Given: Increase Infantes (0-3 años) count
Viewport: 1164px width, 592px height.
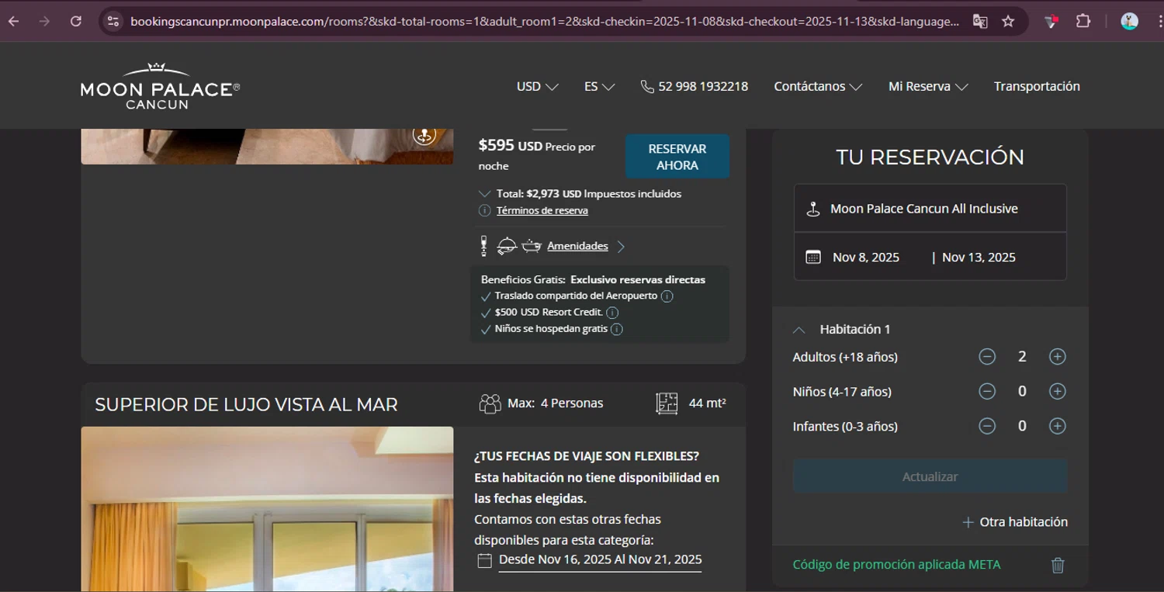Looking at the screenshot, I should point(1057,426).
